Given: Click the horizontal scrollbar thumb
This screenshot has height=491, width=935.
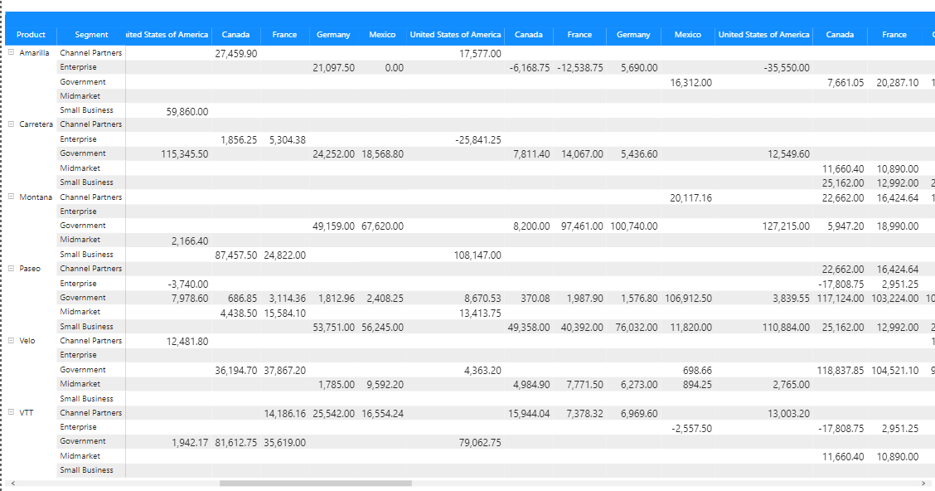Looking at the screenshot, I should [316, 484].
